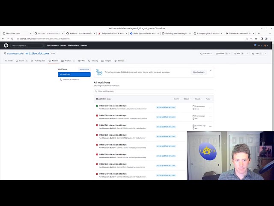Reload the page with the refresh icon
274x206 pixels.
pyautogui.click(x=12, y=39)
